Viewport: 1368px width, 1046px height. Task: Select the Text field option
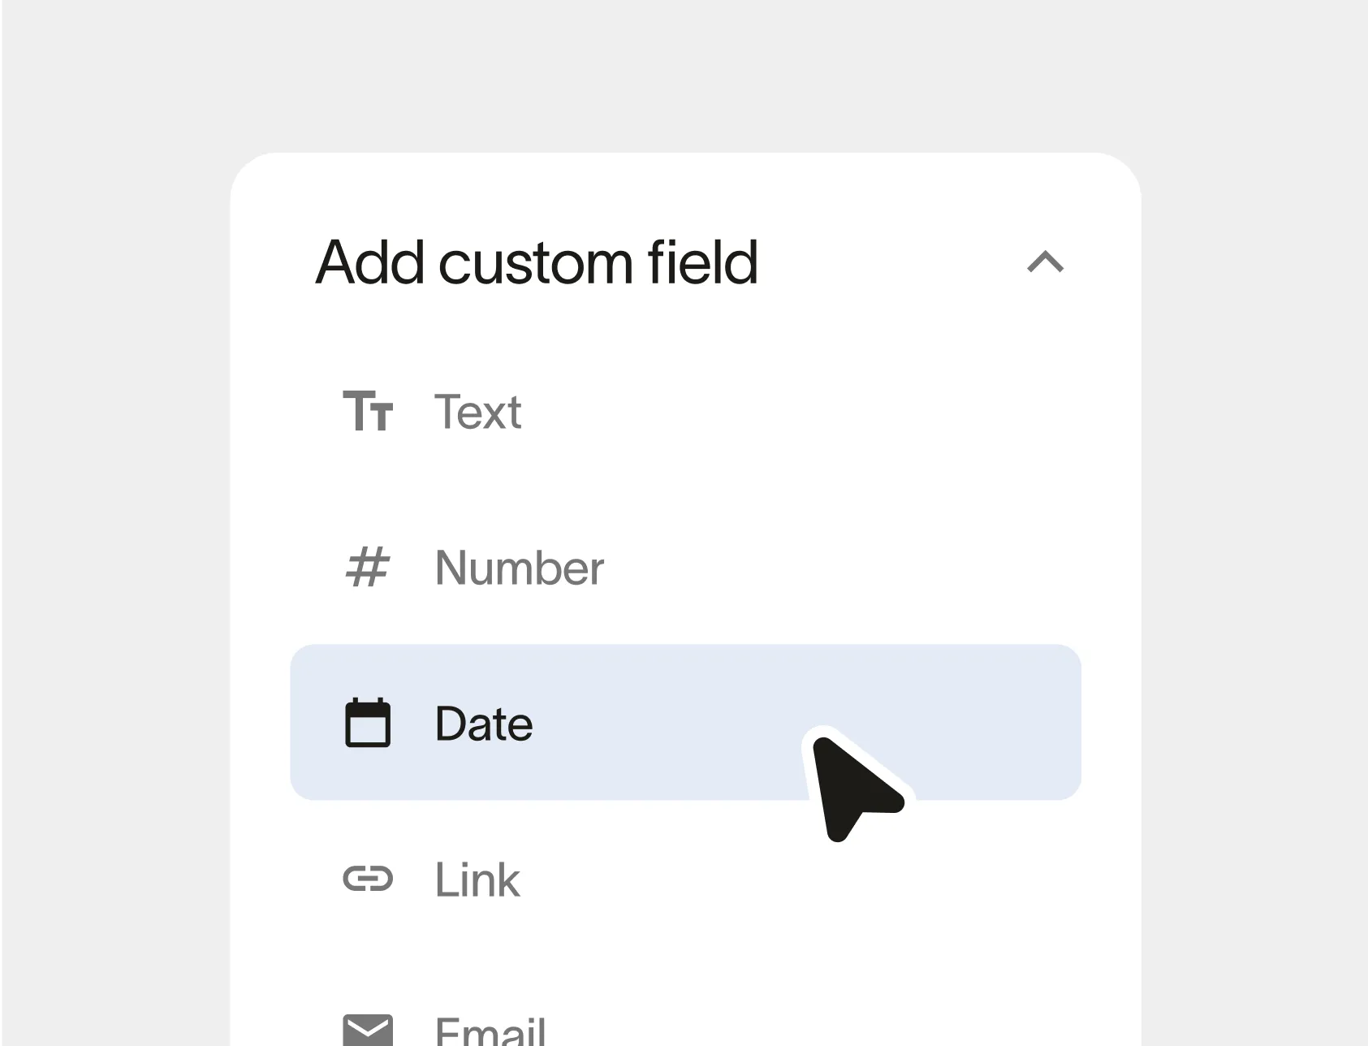click(x=477, y=412)
